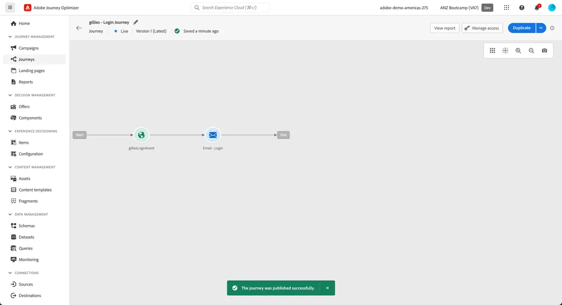Collapse the Content Management section
The height and width of the screenshot is (305, 562).
point(11,167)
